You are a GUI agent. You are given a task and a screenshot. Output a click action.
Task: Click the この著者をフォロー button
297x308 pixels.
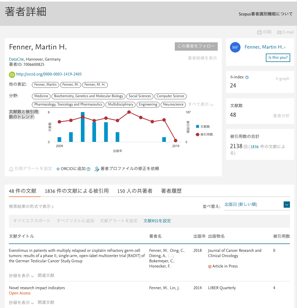(196, 46)
